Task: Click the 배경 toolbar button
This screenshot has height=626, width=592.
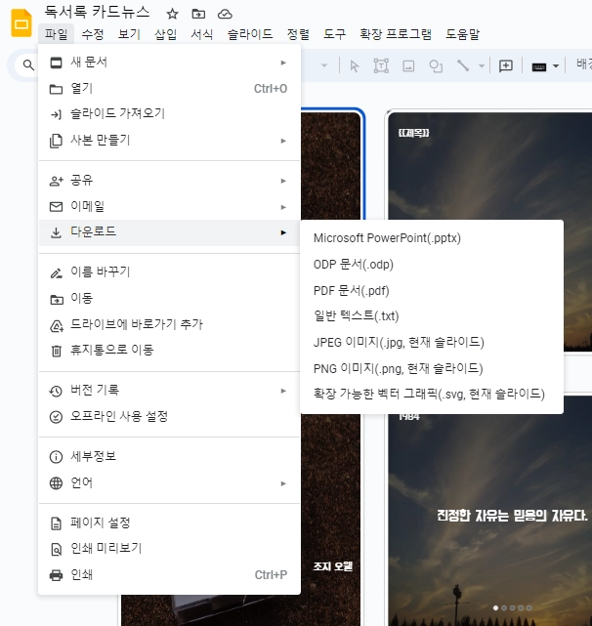Action: [583, 63]
